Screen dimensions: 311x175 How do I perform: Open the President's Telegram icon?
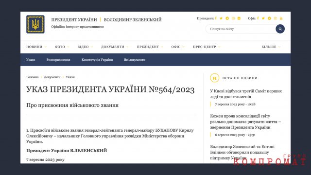pyautogui.click(x=227, y=18)
